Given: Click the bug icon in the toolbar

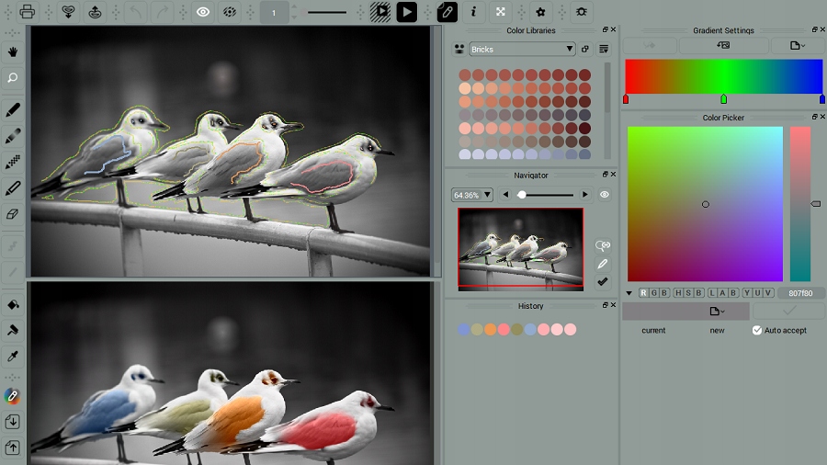Looking at the screenshot, I should click(581, 12).
